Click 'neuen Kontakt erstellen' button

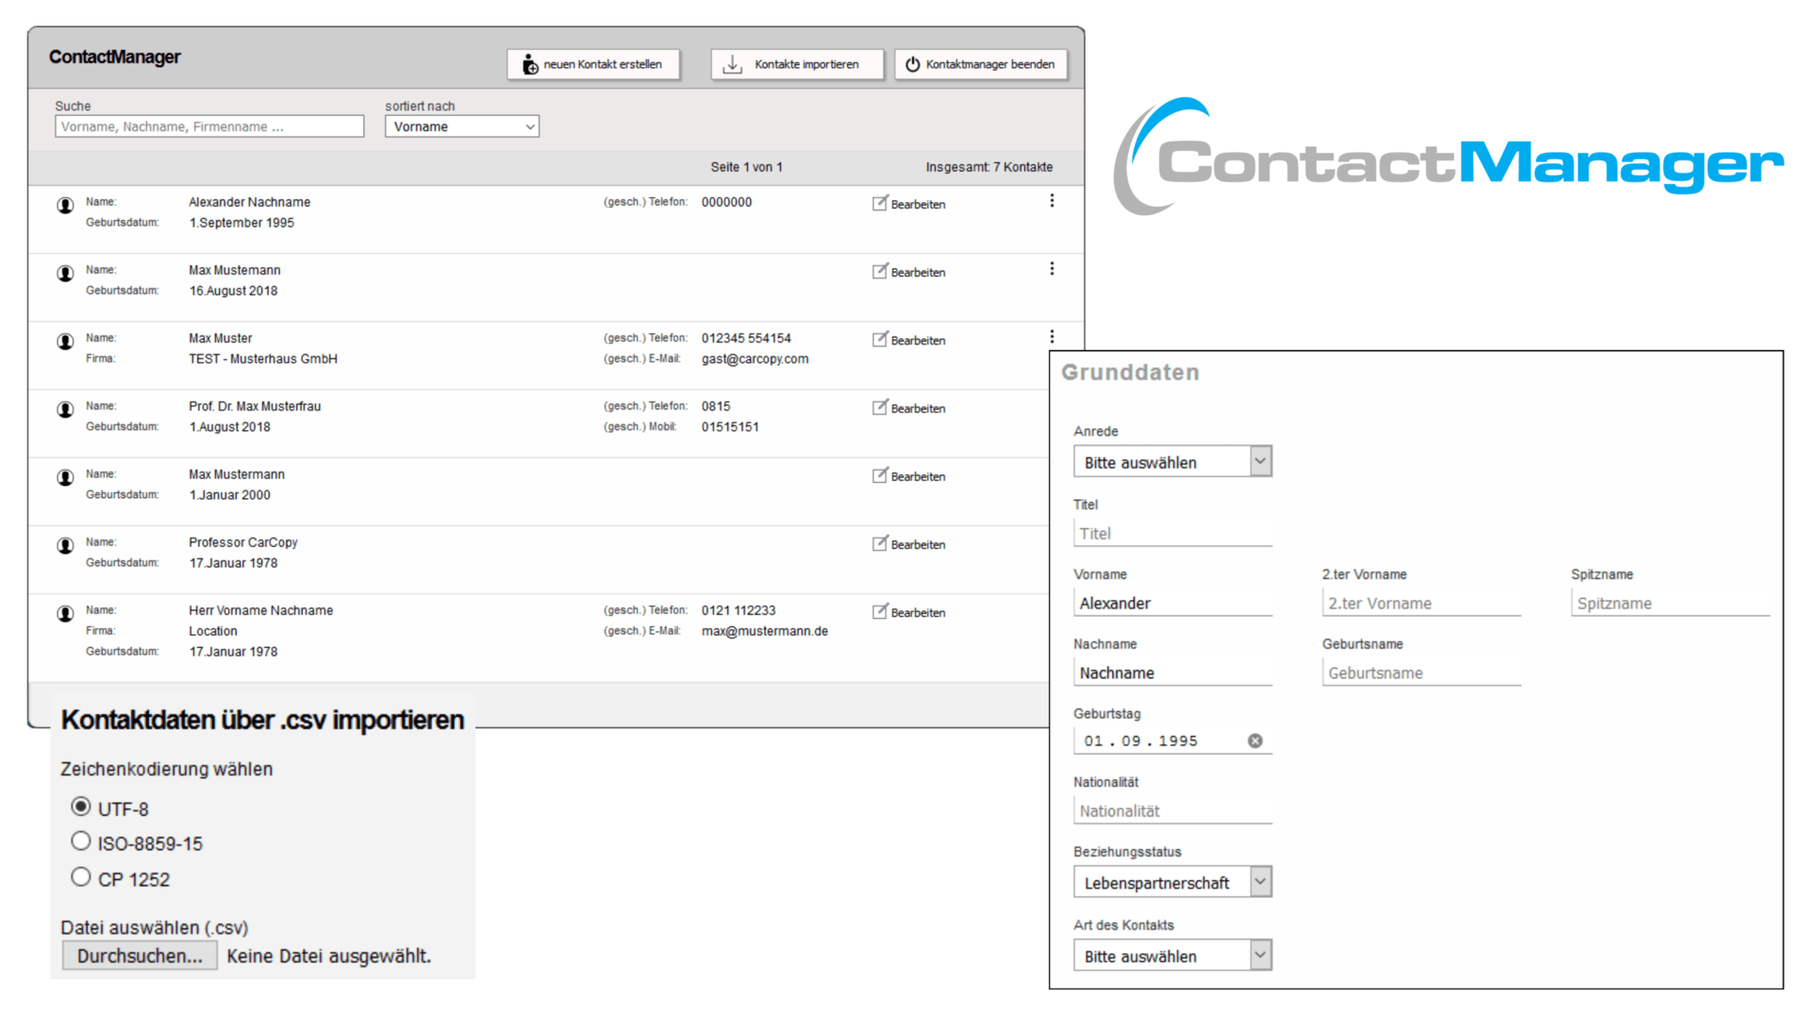[593, 64]
